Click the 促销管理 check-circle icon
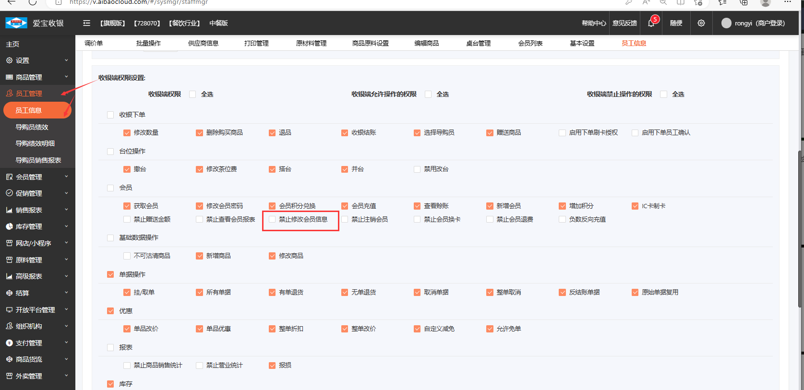The width and height of the screenshot is (804, 390). click(x=9, y=193)
